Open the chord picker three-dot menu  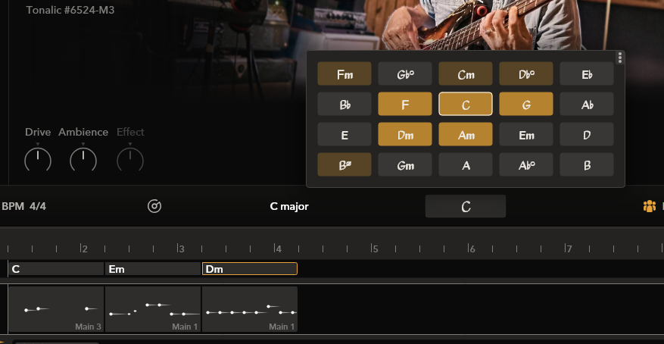click(620, 58)
